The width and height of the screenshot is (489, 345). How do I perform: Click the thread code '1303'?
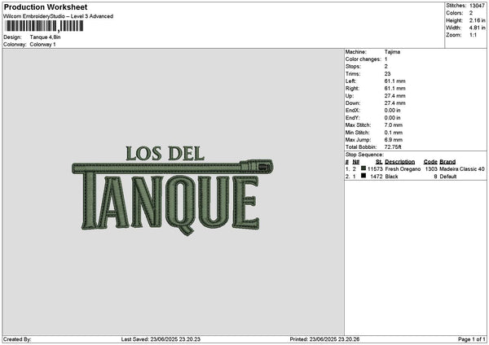pyautogui.click(x=431, y=168)
